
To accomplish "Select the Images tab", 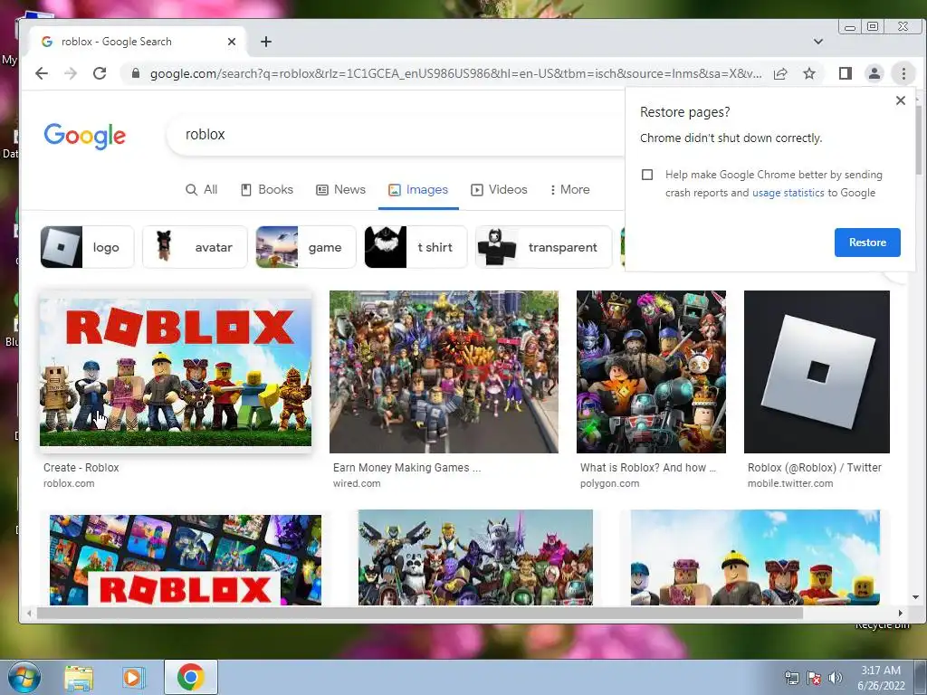I will (418, 190).
